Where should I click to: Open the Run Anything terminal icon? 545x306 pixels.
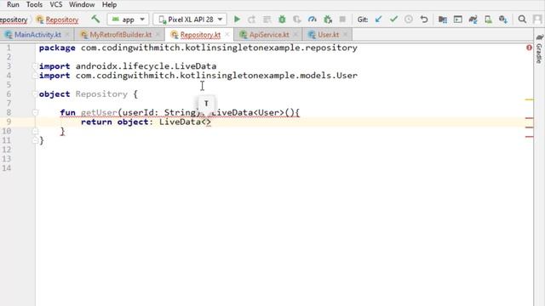tap(458, 20)
